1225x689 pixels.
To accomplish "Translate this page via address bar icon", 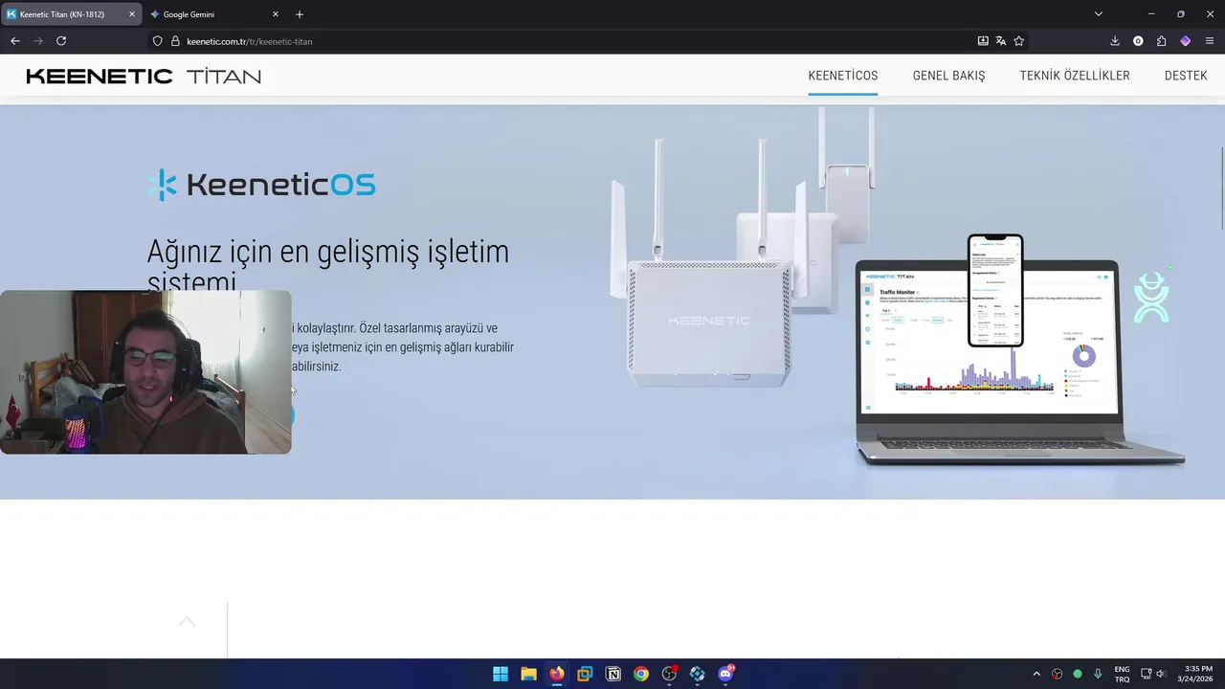I will point(1001,41).
